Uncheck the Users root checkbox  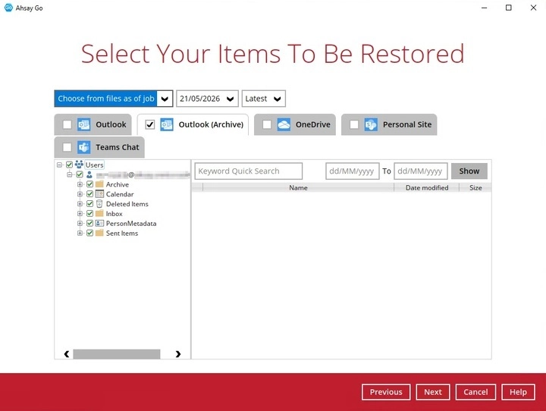coord(69,165)
